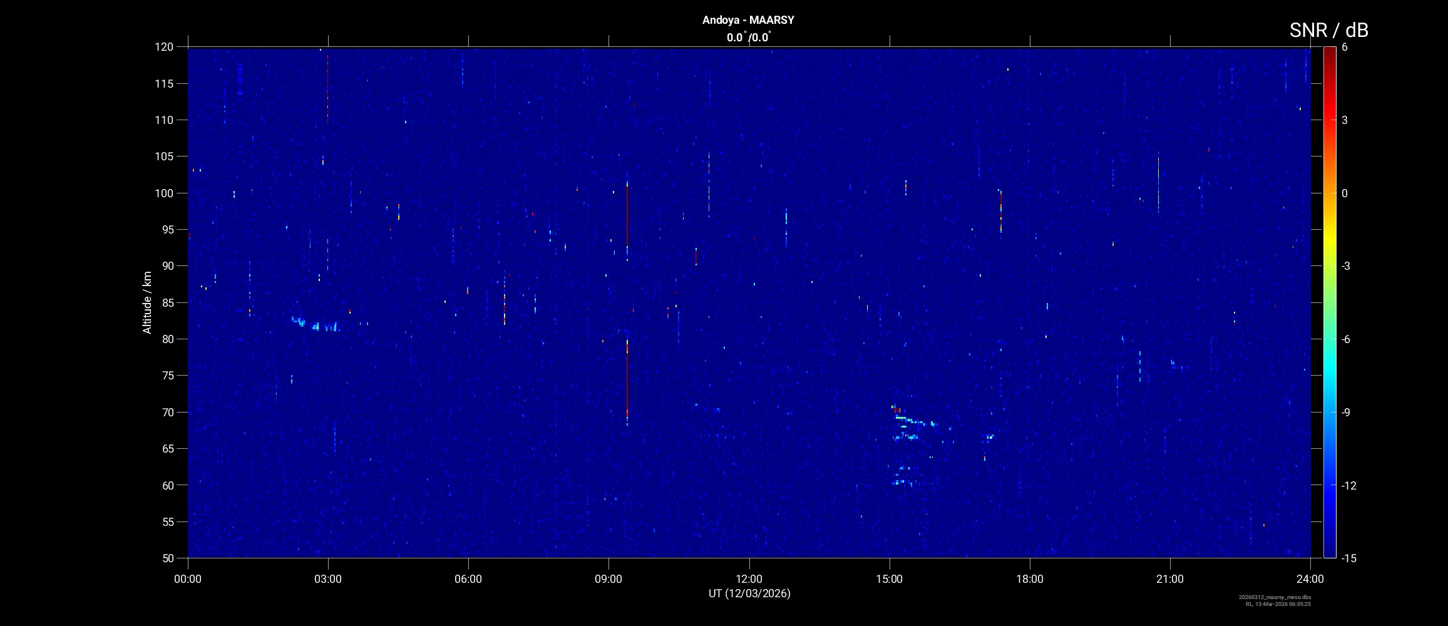Click the Andoya - MAARSY plot title

(x=748, y=20)
